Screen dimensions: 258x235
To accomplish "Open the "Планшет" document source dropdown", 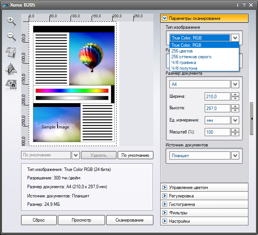I will [236, 156].
